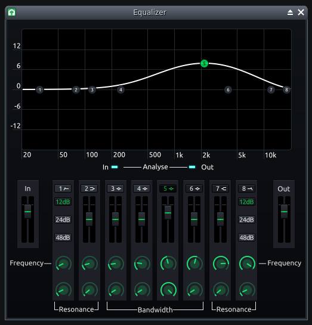Image resolution: width=312 pixels, height=325 pixels.
Task: Toggle the In analyse indicator
Action: pyautogui.click(x=115, y=167)
